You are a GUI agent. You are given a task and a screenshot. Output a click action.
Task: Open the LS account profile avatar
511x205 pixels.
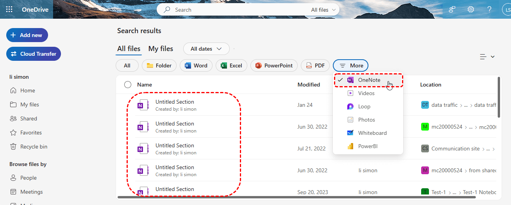(506, 10)
